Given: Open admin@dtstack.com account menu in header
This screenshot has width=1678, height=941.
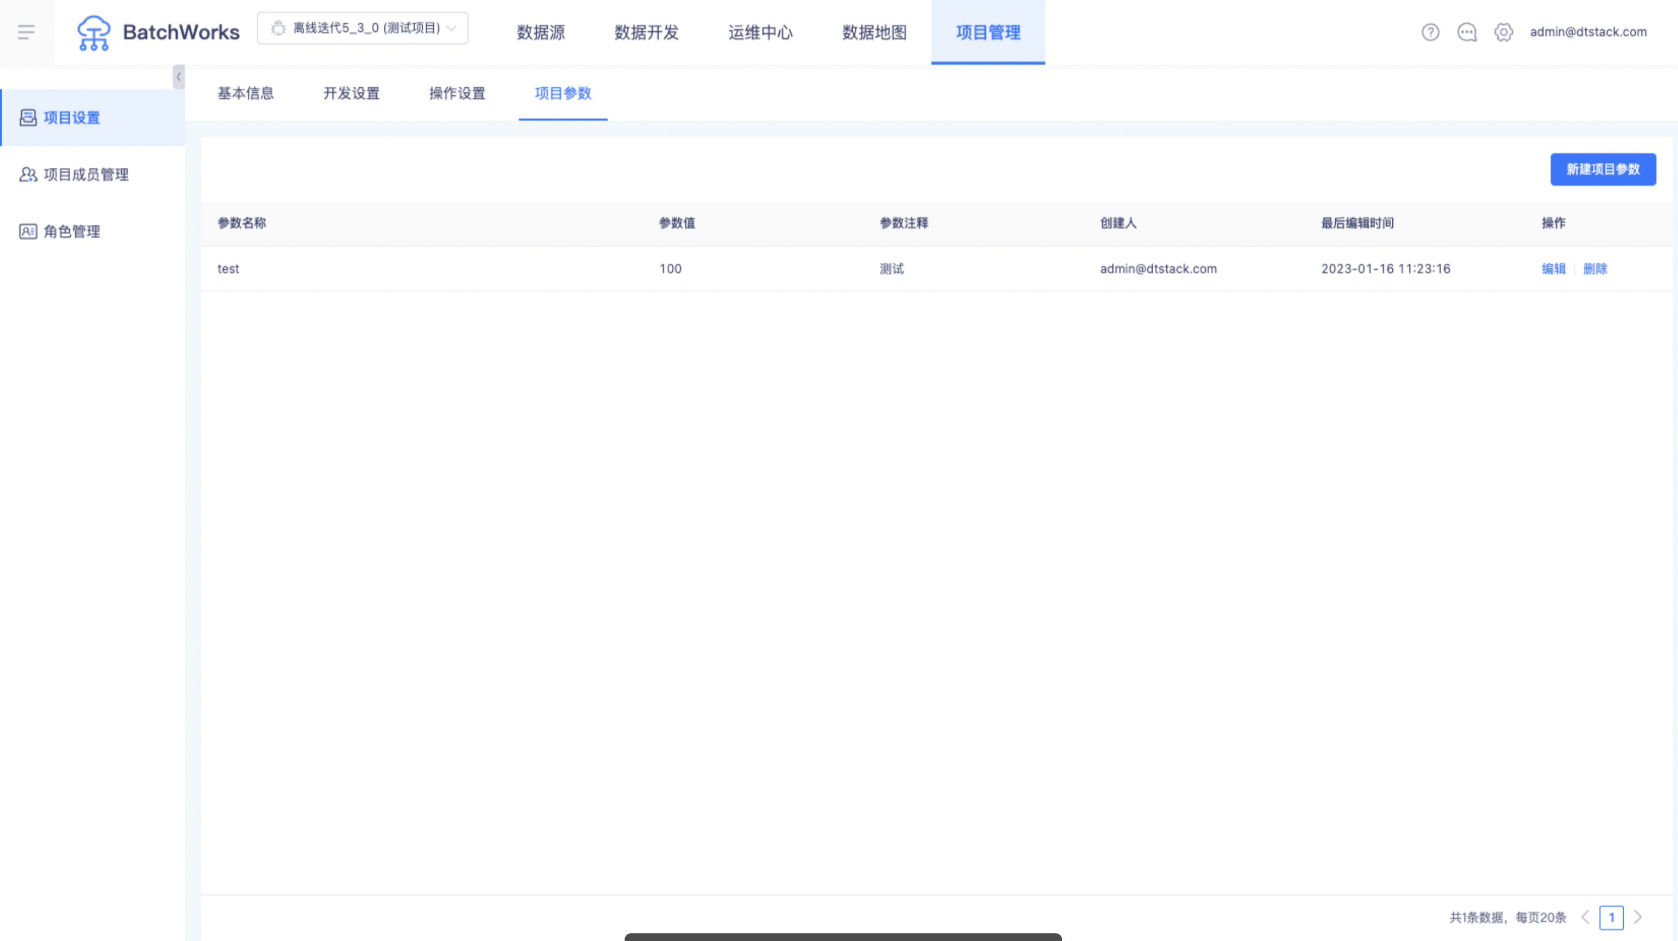Looking at the screenshot, I should [1588, 32].
